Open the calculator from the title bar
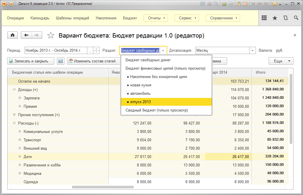The width and height of the screenshot is (303, 195). (x=239, y=4)
